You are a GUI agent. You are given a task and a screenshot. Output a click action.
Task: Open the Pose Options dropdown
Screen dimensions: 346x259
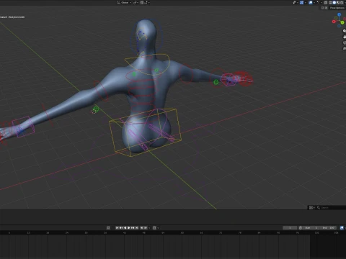click(x=337, y=8)
